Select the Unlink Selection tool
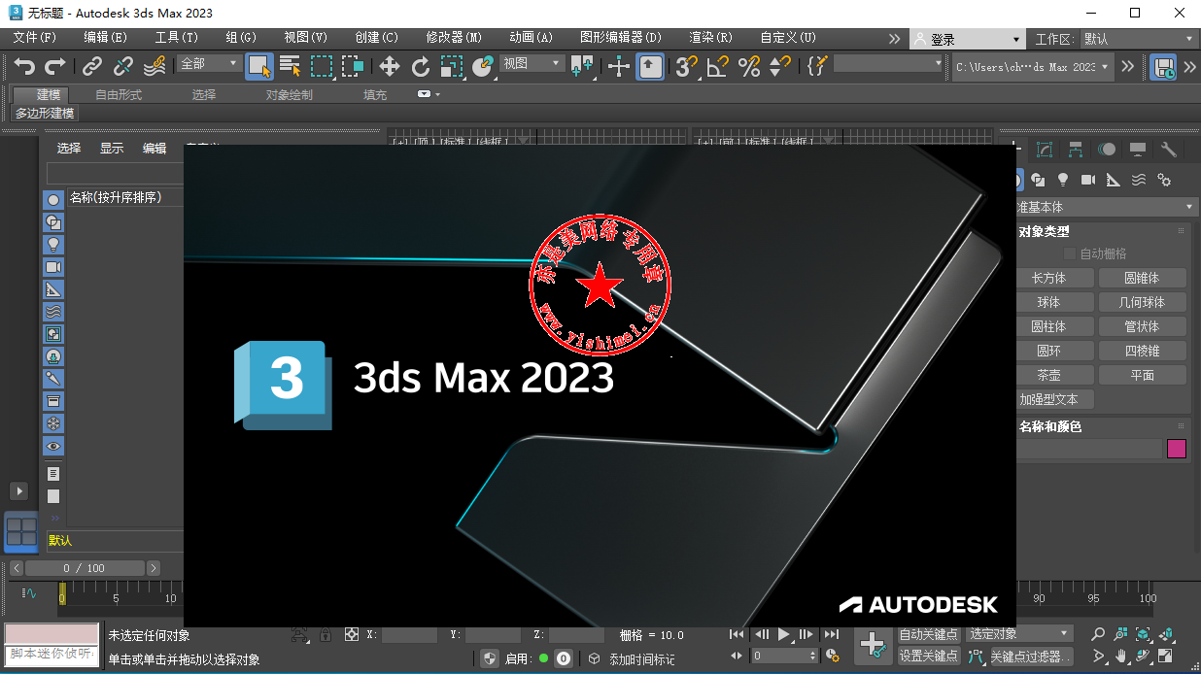Screen dimensions: 1201x674 [x=123, y=66]
